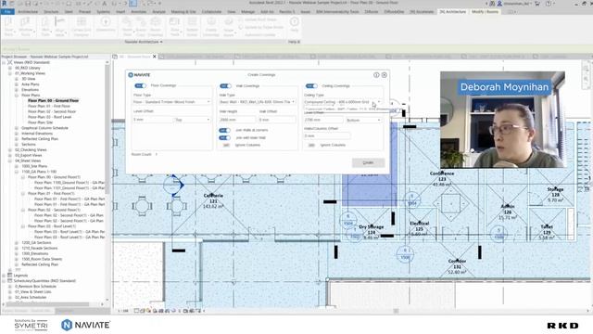Image resolution: width=593 pixels, height=334 pixels.
Task: Collapse the Views (RKD Standard) tree node
Action: click(4, 62)
